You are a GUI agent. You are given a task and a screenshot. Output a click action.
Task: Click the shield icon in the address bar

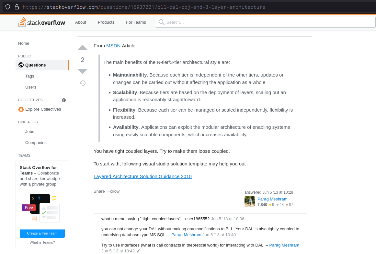pyautogui.click(x=8, y=7)
